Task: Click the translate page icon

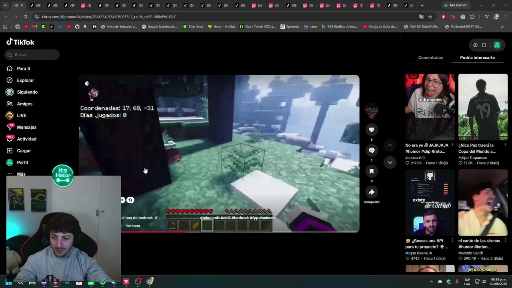Action: (x=421, y=17)
